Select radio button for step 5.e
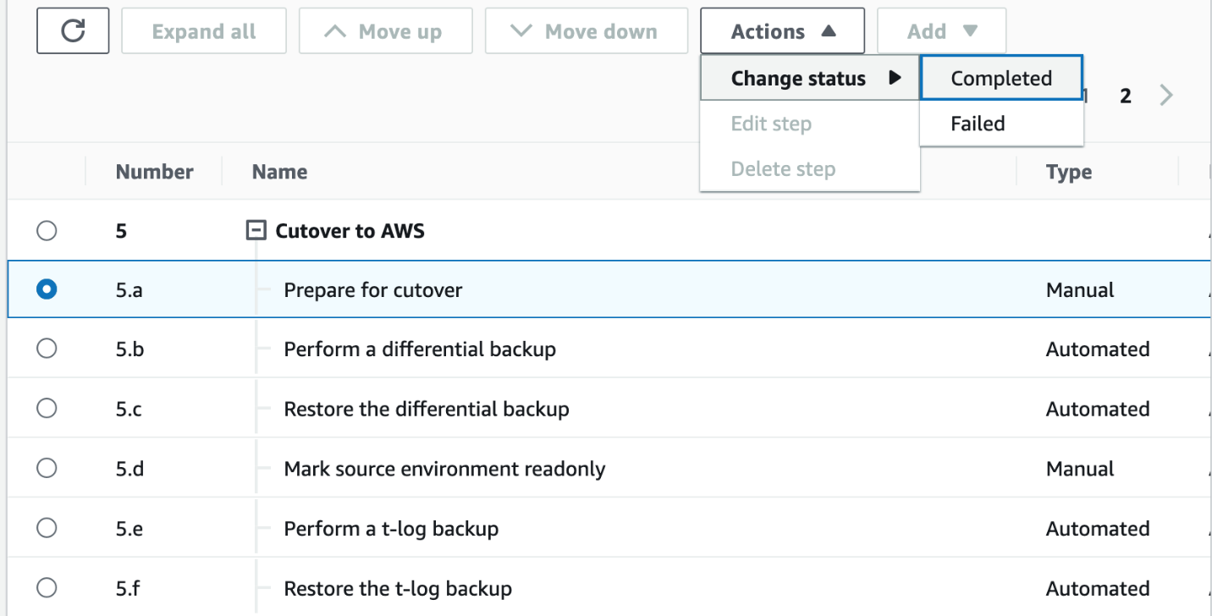Viewport: 1212px width, 616px height. (x=47, y=528)
